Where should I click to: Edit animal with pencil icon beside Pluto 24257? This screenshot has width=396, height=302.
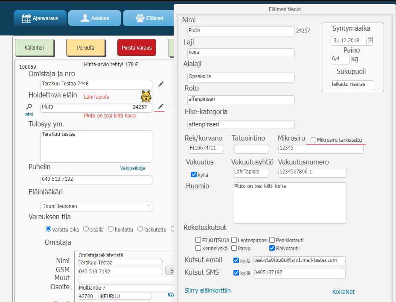coord(161,106)
